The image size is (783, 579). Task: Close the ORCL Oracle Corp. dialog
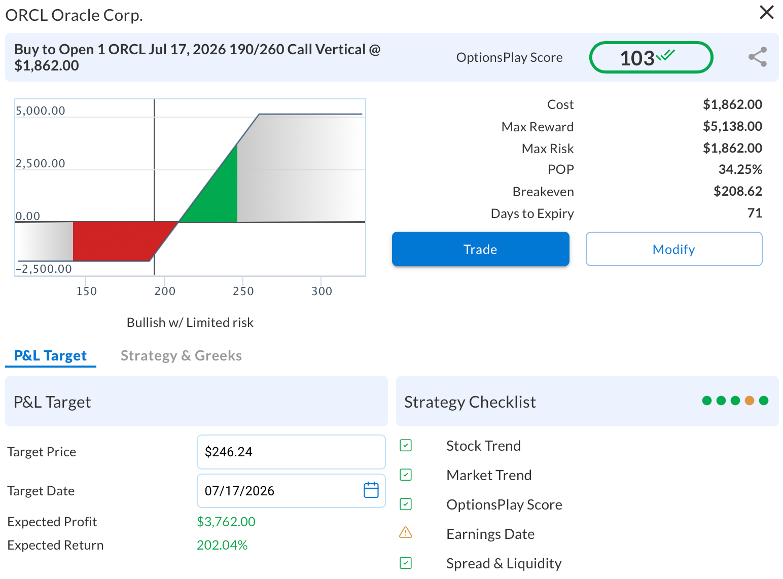point(766,12)
